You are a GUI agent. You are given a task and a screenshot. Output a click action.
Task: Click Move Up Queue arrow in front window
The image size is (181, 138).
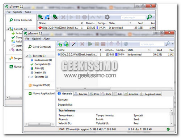pyautogui.click(x=111, y=44)
